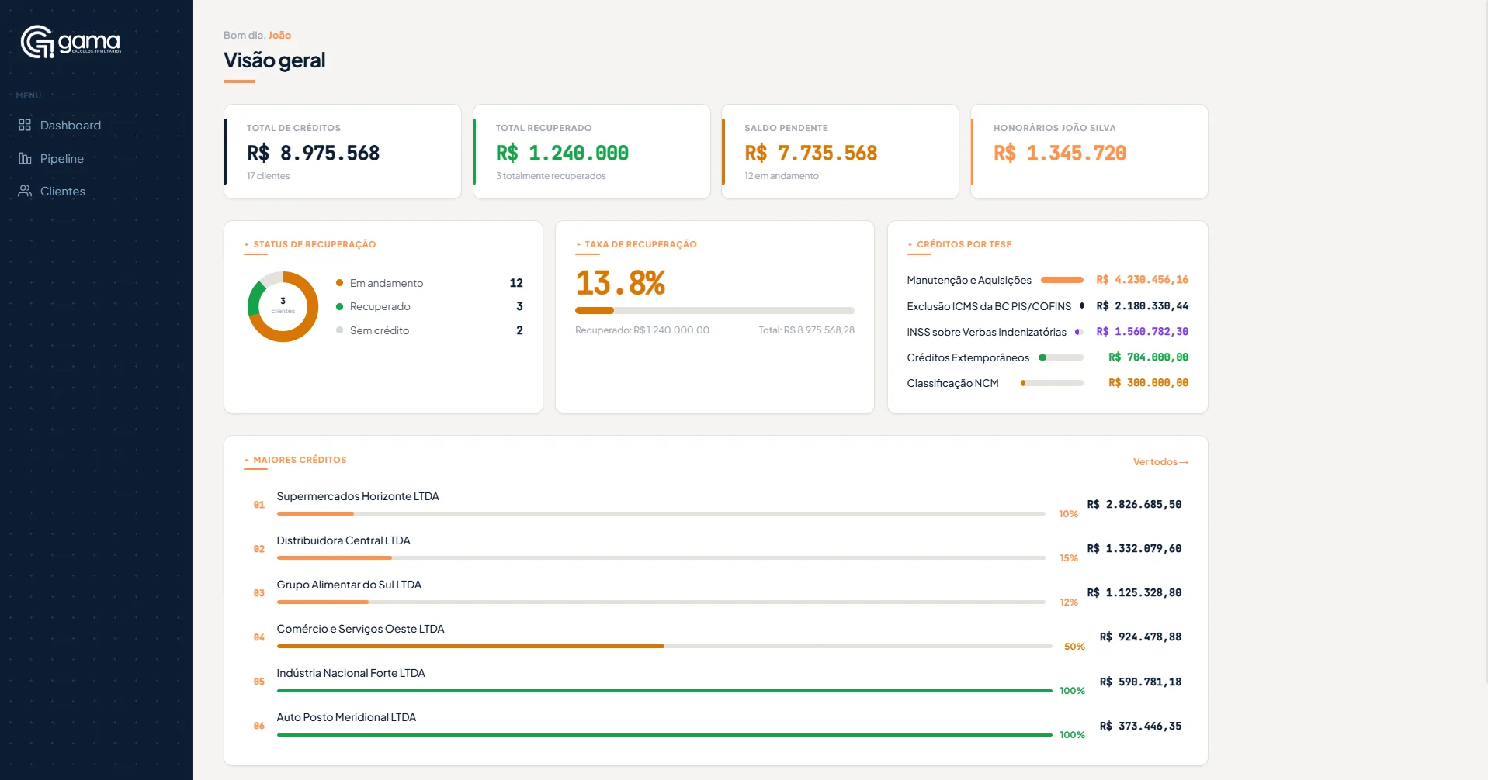Click the Pipeline chart icon
Image resolution: width=1488 pixels, height=780 pixels.
25,158
